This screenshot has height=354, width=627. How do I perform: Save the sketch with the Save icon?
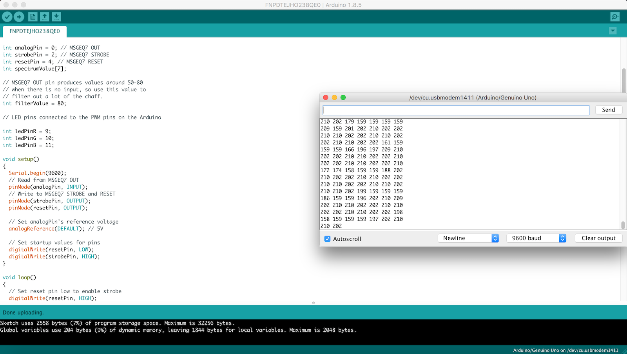pos(56,16)
